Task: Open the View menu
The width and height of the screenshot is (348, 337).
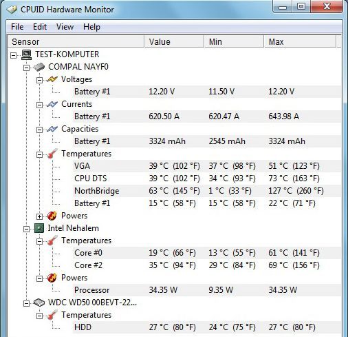Action: coord(65,27)
